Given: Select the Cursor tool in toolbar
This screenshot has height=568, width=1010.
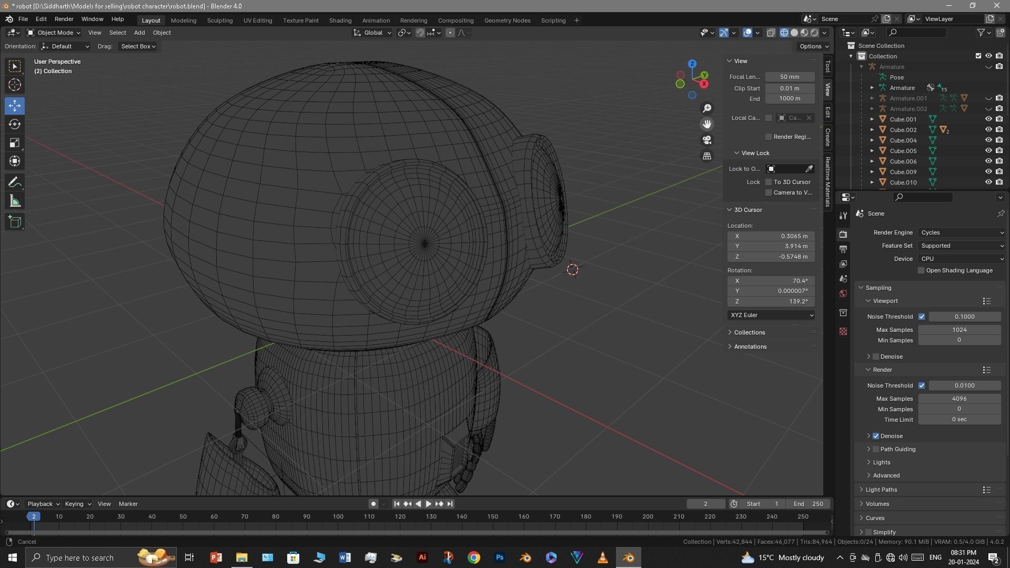Looking at the screenshot, I should 15,85.
